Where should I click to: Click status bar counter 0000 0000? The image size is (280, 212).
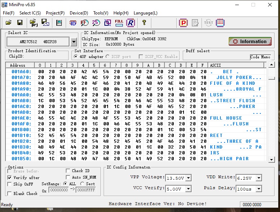pyautogui.click(x=252, y=205)
